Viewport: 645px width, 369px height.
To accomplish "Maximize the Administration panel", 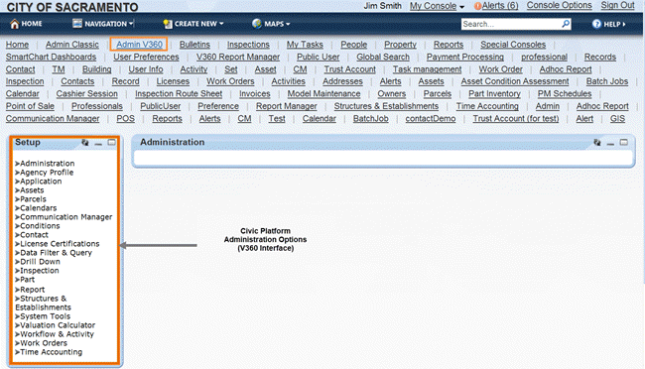I will 624,142.
